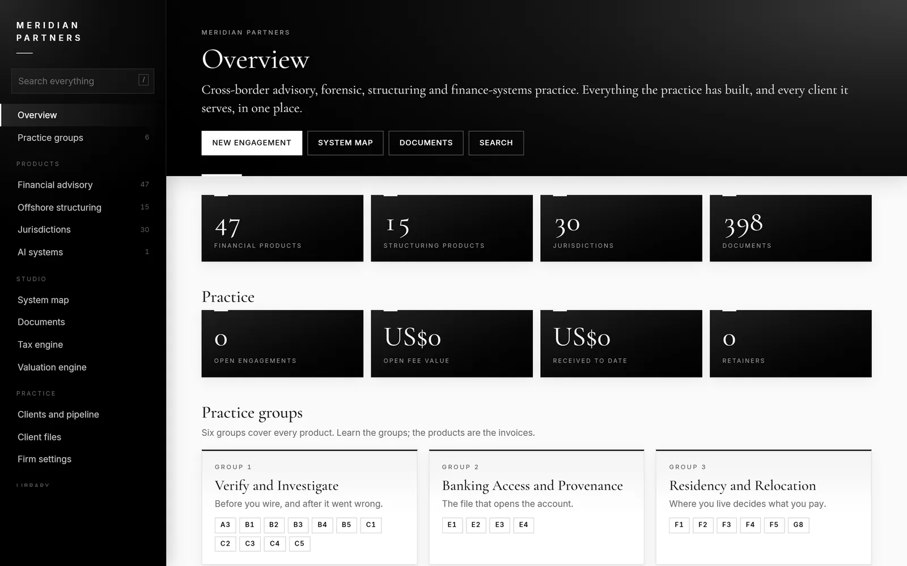Select product tag F1
This screenshot has height=566, width=907.
(679, 525)
